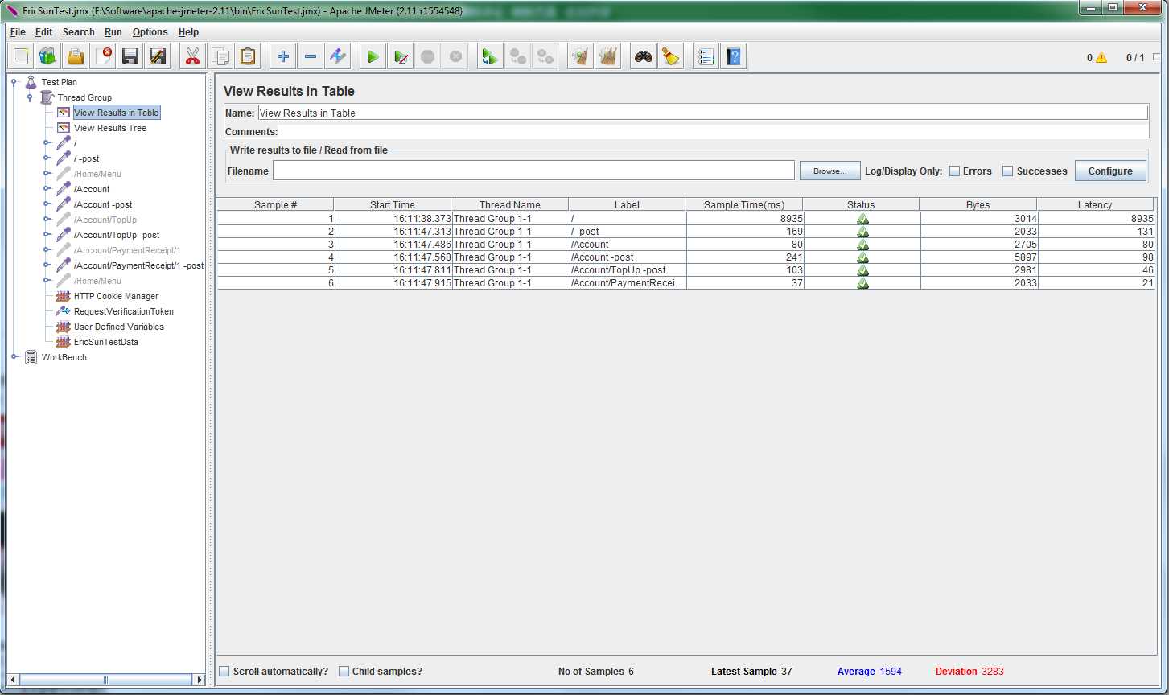Expand the /Account -post sampler node
This screenshot has width=1169, height=695.
[x=47, y=204]
